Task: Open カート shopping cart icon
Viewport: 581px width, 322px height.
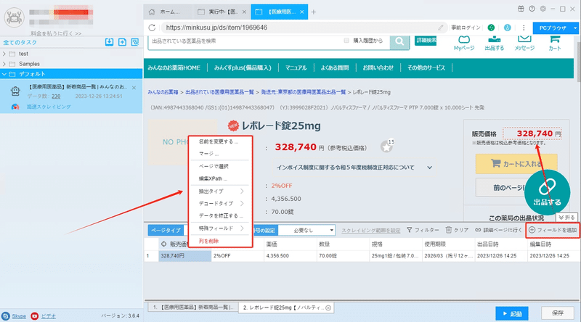Action: click(x=554, y=42)
